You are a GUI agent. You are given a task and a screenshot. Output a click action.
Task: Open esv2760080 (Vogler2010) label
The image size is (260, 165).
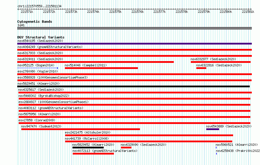(x=38, y=71)
